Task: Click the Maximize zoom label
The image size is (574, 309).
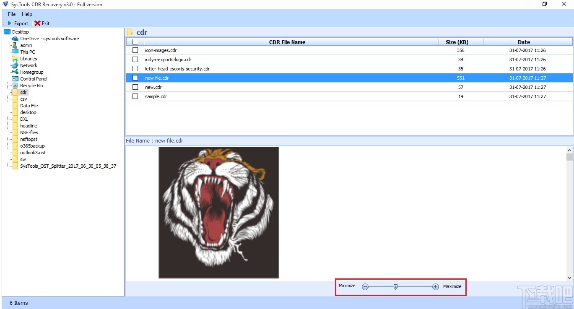Action: tap(452, 286)
